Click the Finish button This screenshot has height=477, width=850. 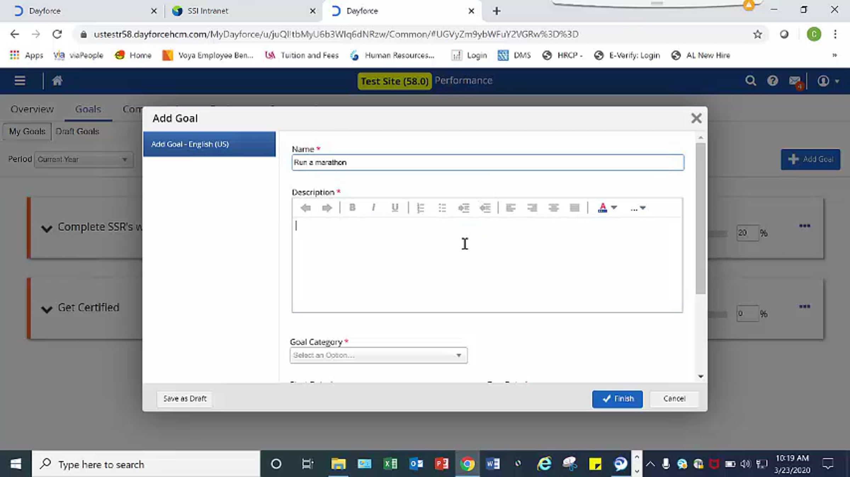(x=617, y=399)
